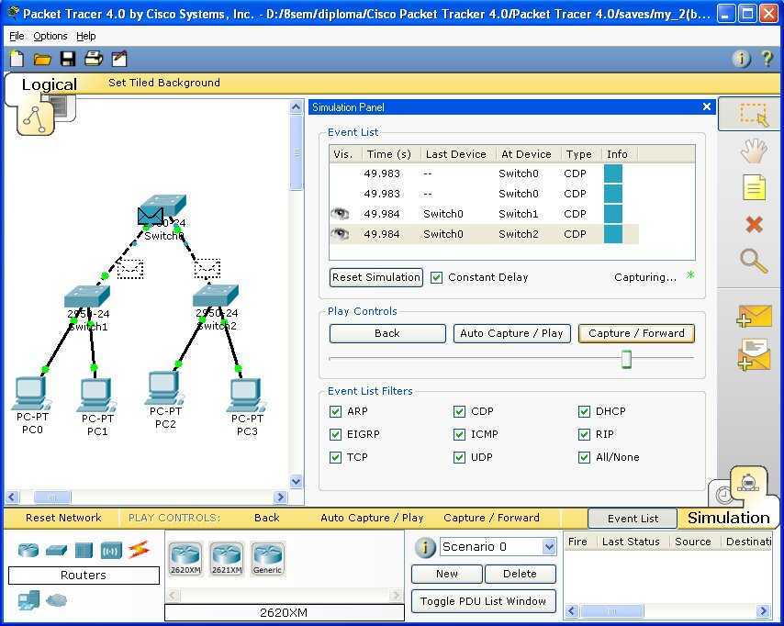Open the Options menu

click(50, 36)
